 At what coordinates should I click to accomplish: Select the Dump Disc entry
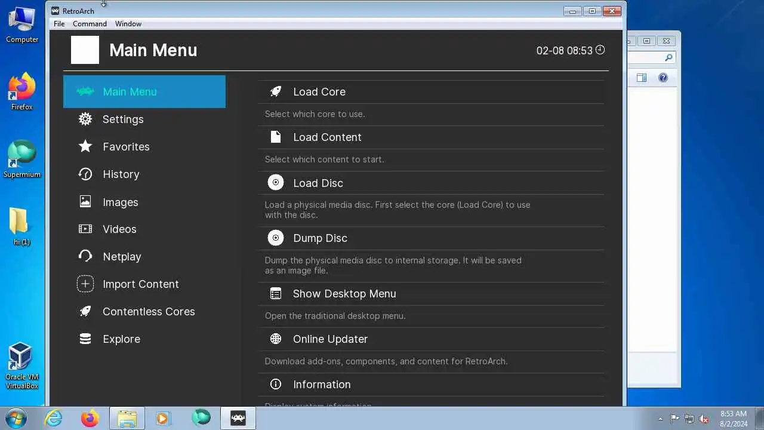tap(431, 238)
